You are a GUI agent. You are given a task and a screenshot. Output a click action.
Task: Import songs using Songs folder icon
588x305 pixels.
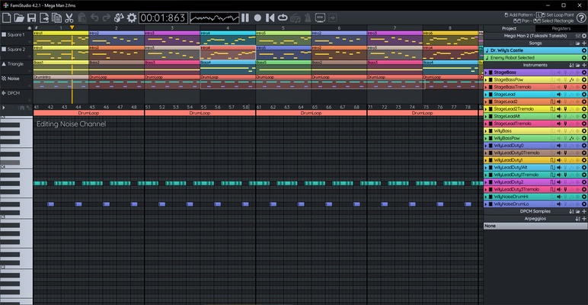click(578, 43)
